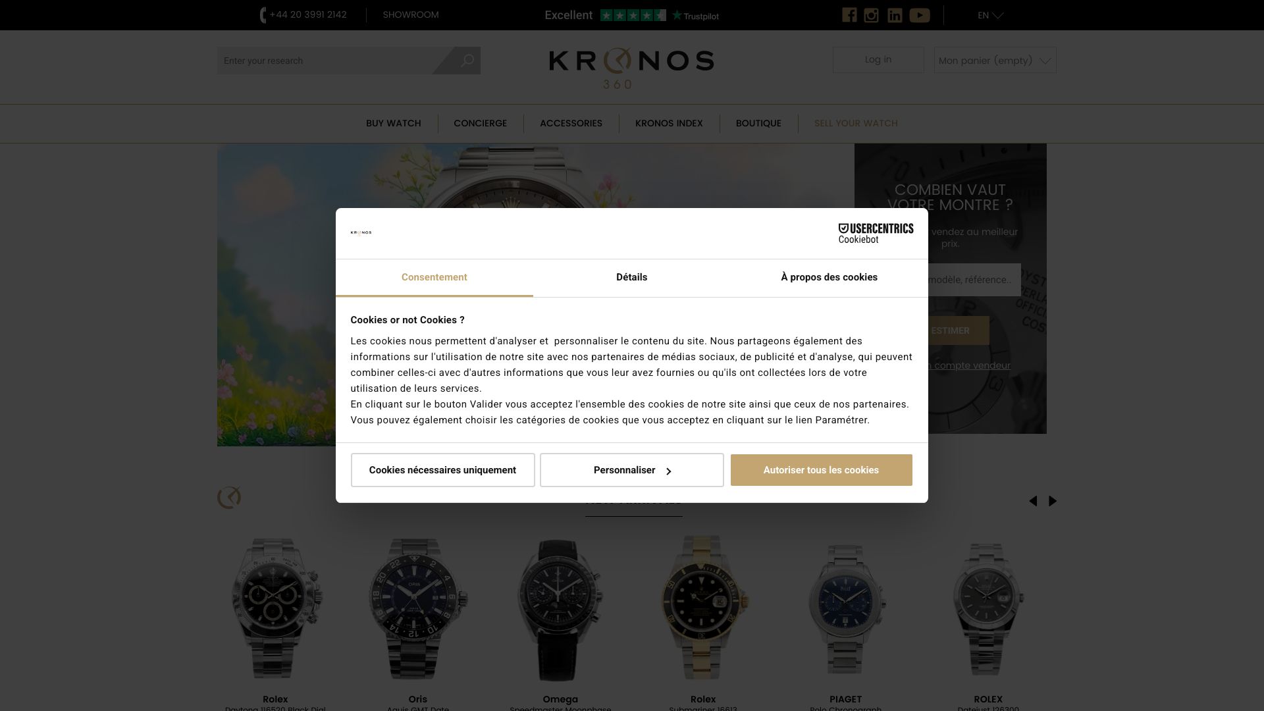The image size is (1264, 711).
Task: Open the Instagram profile icon
Action: point(871,15)
